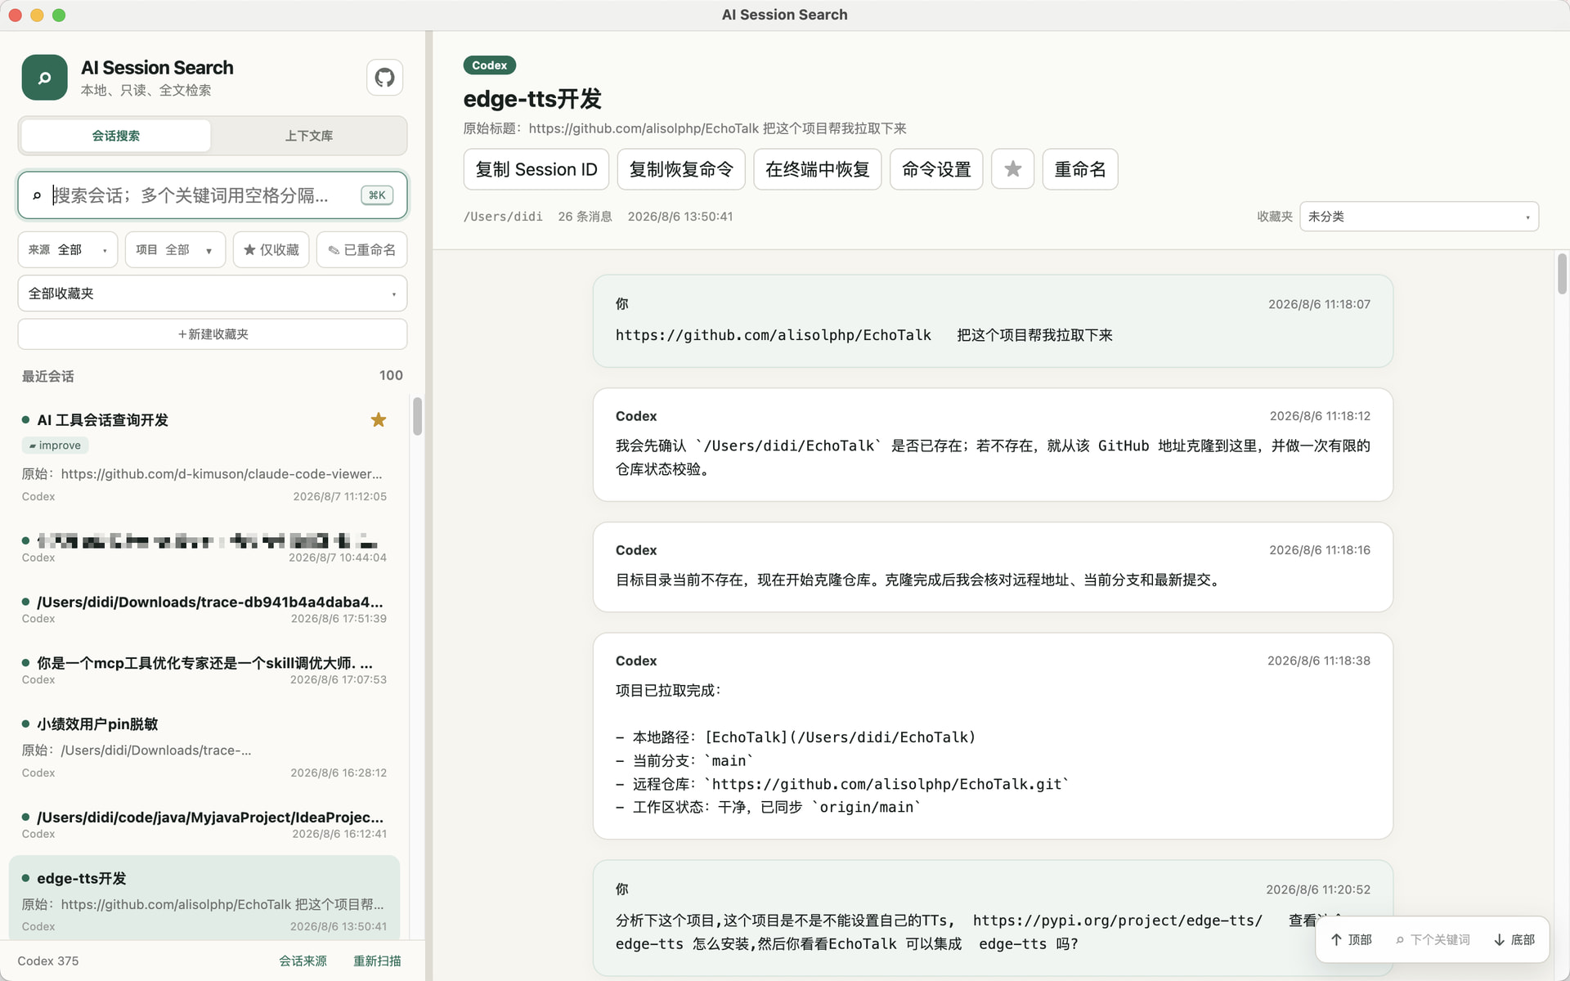Click the 最近会话 count 100

tap(391, 375)
